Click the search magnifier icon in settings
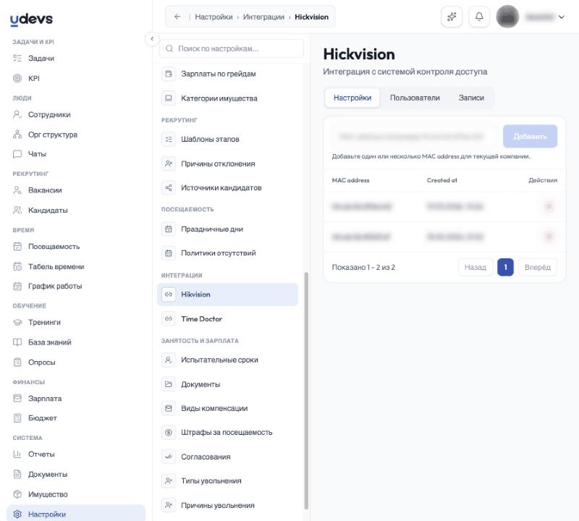This screenshot has height=521, width=579. coord(169,48)
